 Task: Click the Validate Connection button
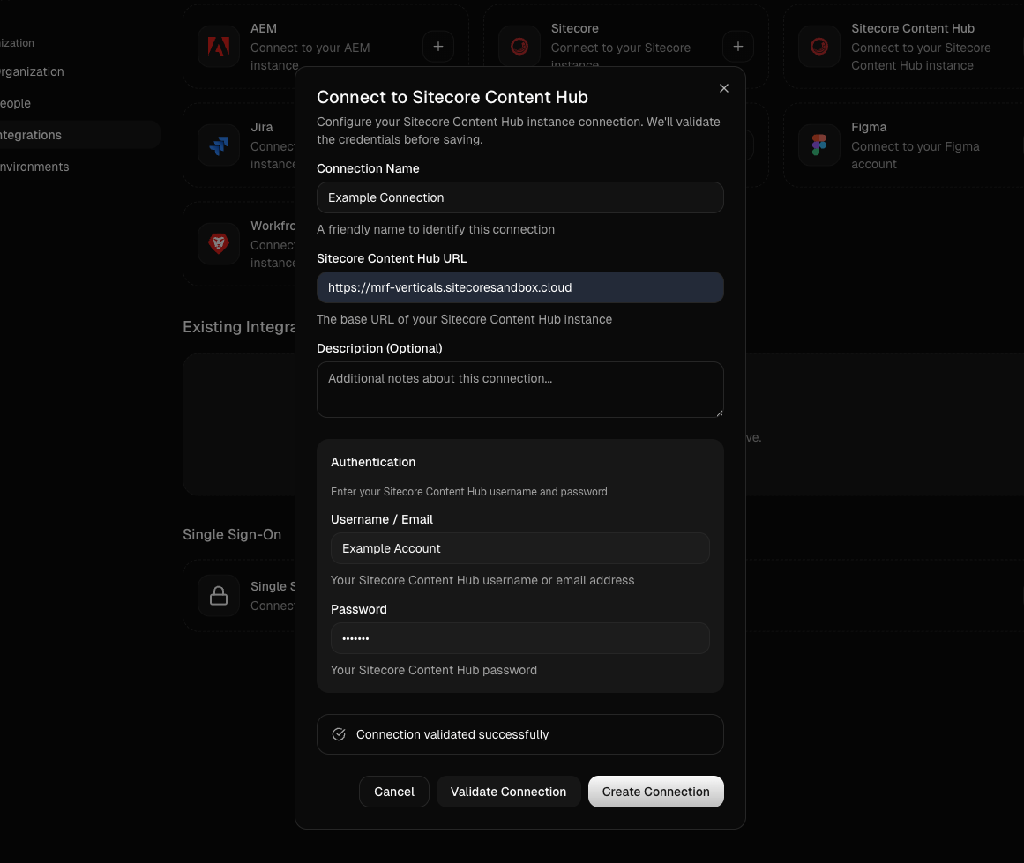508,792
